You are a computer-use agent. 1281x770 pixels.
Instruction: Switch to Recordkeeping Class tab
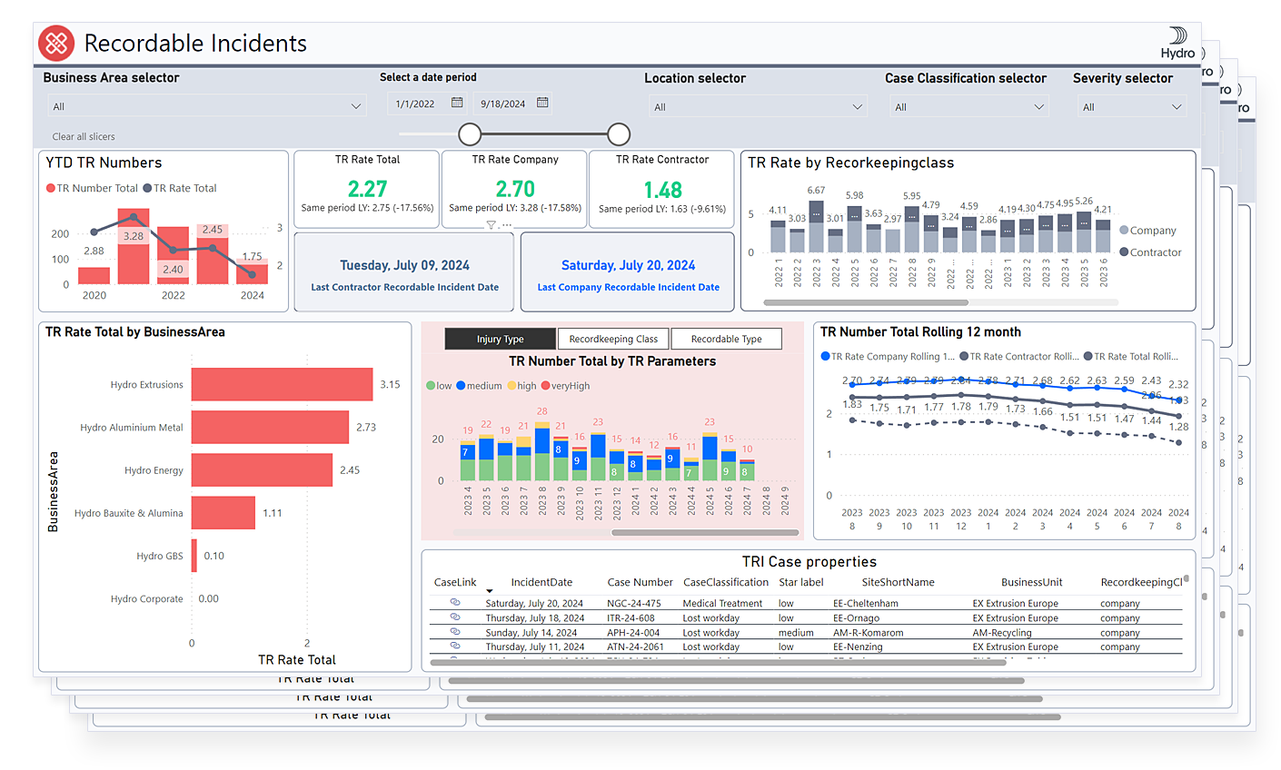coord(613,339)
